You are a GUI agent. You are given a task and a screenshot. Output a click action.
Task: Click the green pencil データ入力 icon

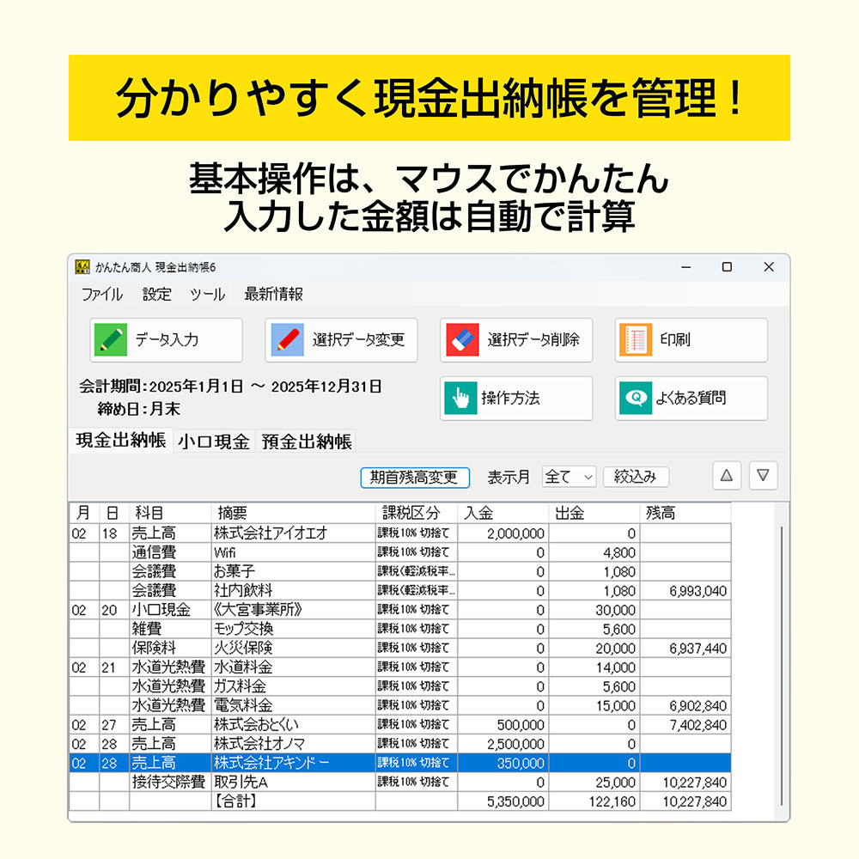[x=111, y=339]
